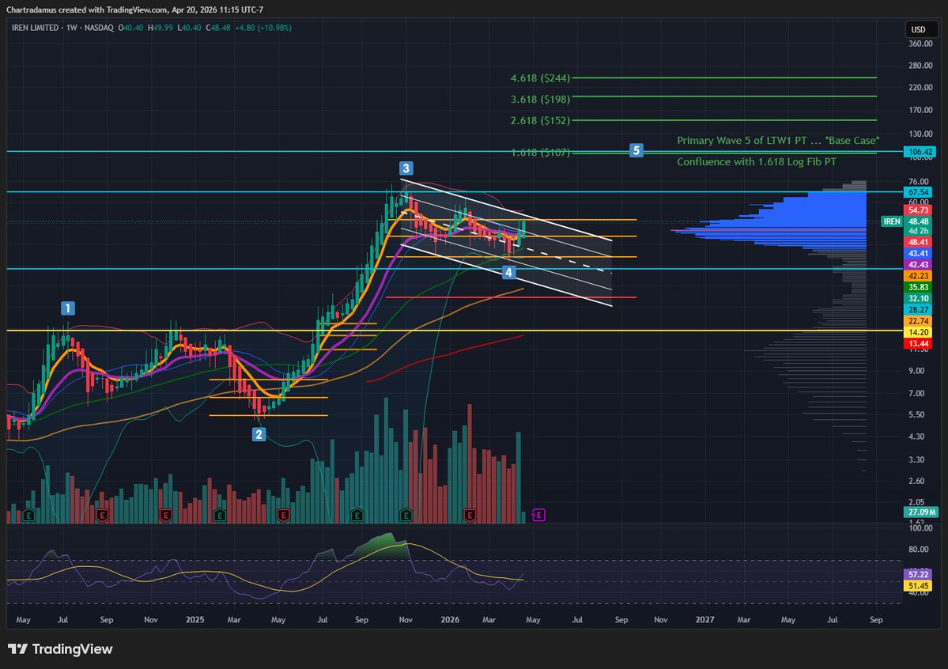Image resolution: width=948 pixels, height=669 pixels.
Task: Click the IREN symbol tag on price scale
Action: pos(892,221)
